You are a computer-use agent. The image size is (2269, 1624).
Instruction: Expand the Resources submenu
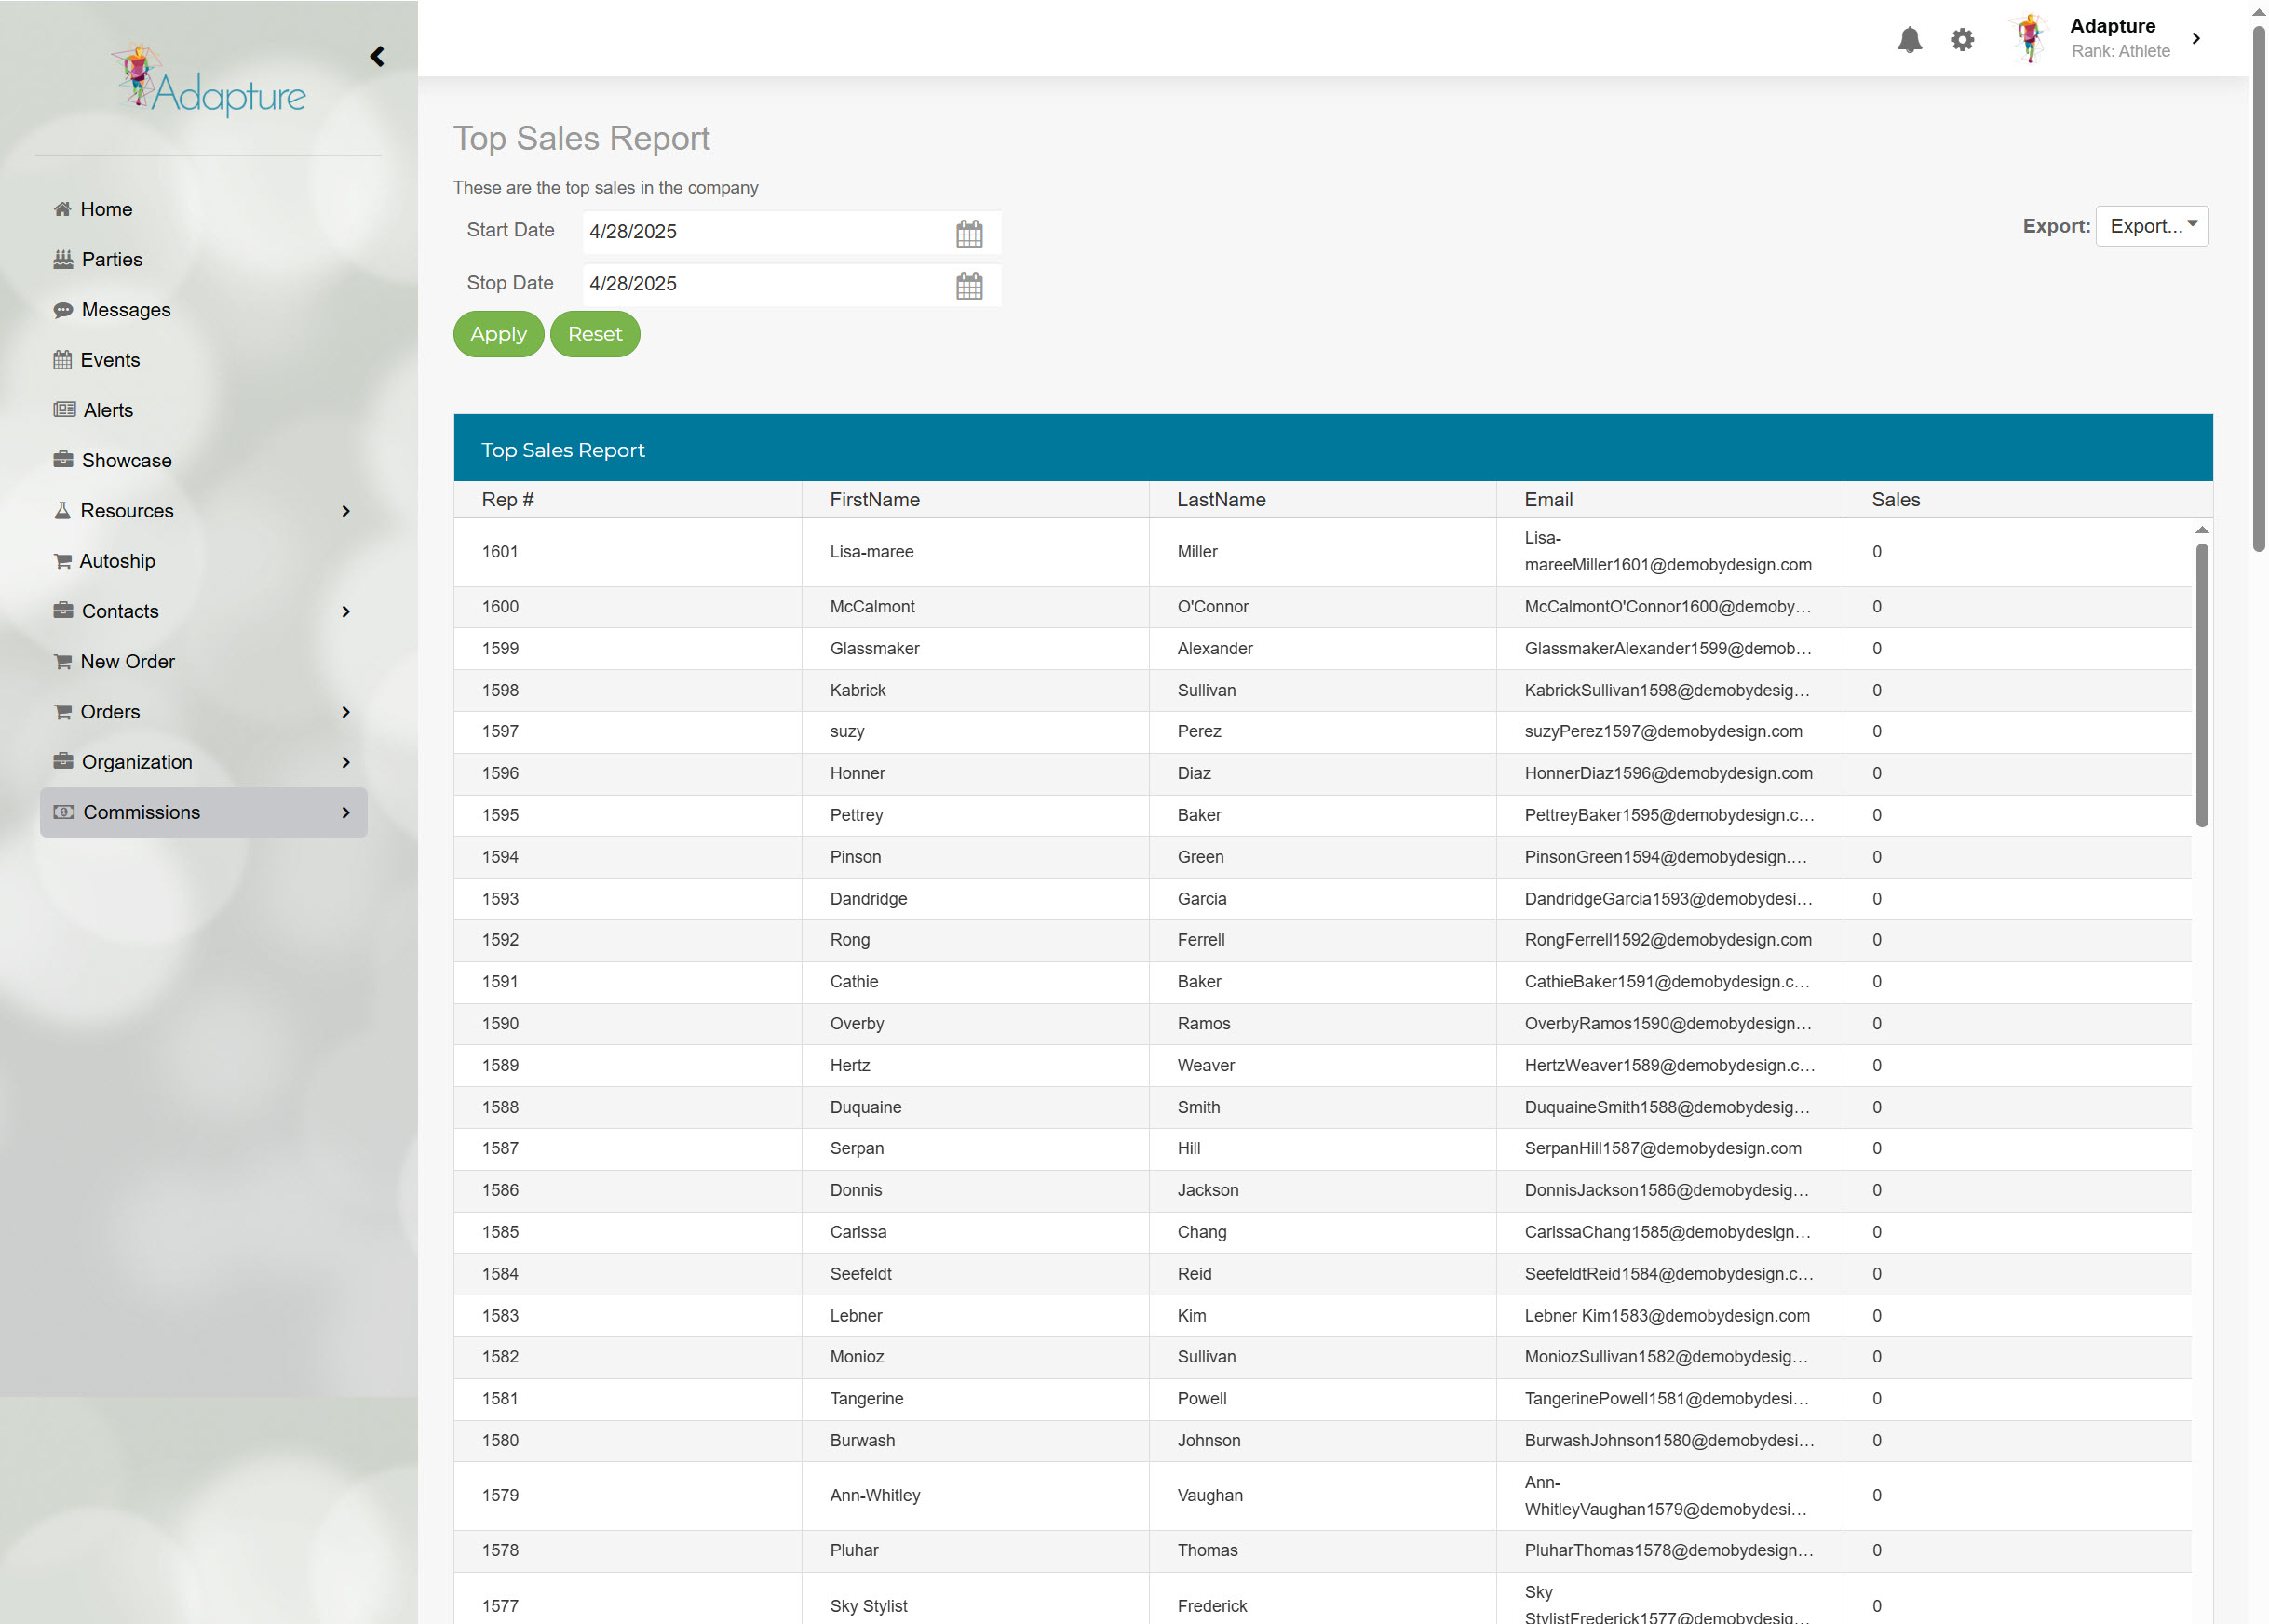pos(346,511)
